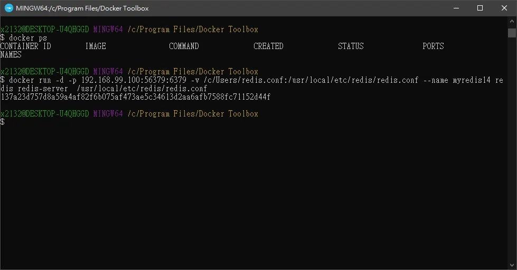The image size is (517, 270).
Task: Maximize the Docker Toolbox terminal window
Action: click(480, 8)
